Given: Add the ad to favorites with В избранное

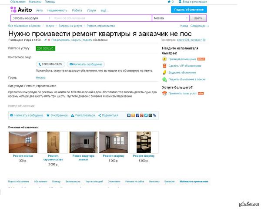Looking at the screenshot, I should [x=57, y=115].
